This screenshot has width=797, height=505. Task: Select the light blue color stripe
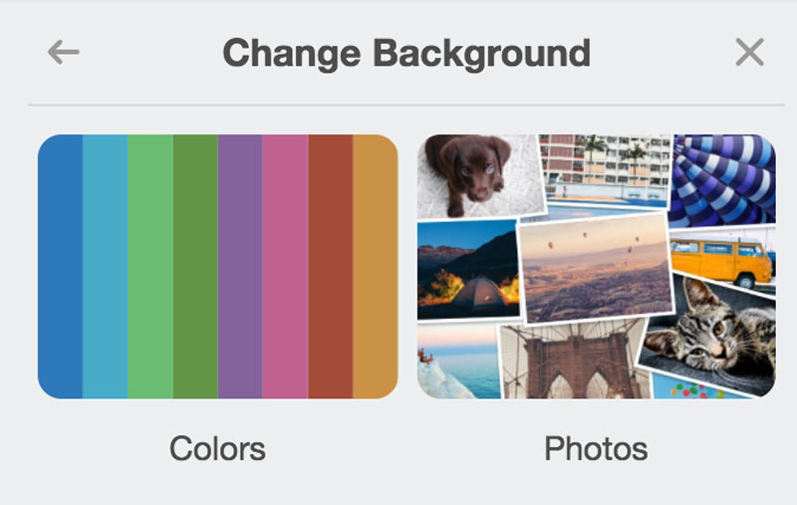[x=105, y=266]
